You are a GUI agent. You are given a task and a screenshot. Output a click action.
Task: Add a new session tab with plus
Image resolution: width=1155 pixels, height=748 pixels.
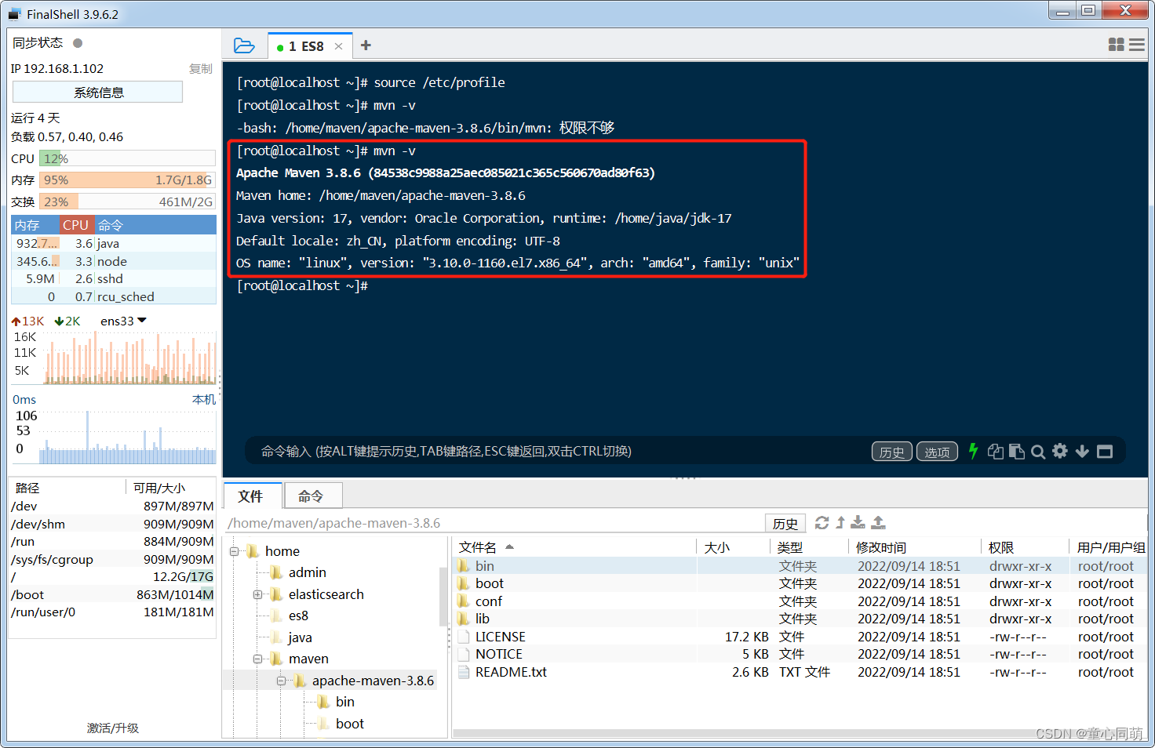coord(366,45)
